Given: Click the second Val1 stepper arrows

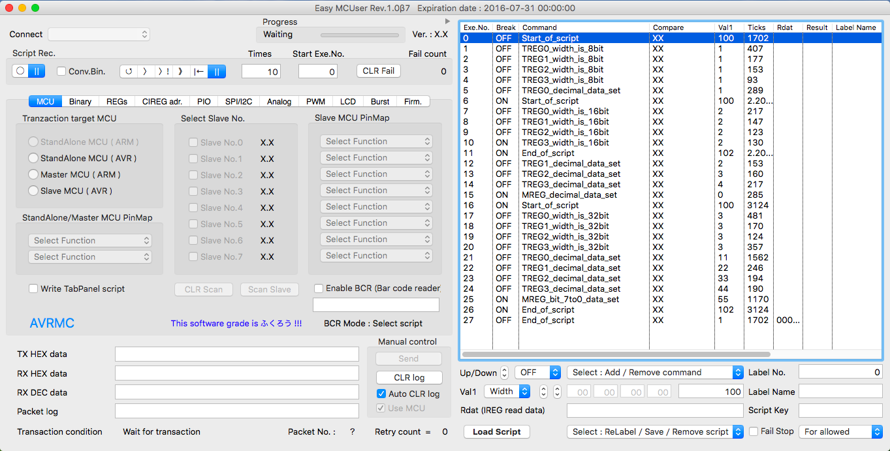Looking at the screenshot, I should click(x=557, y=392).
